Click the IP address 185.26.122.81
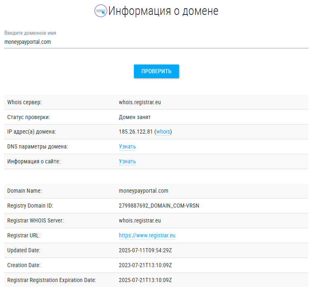 click(136, 132)
